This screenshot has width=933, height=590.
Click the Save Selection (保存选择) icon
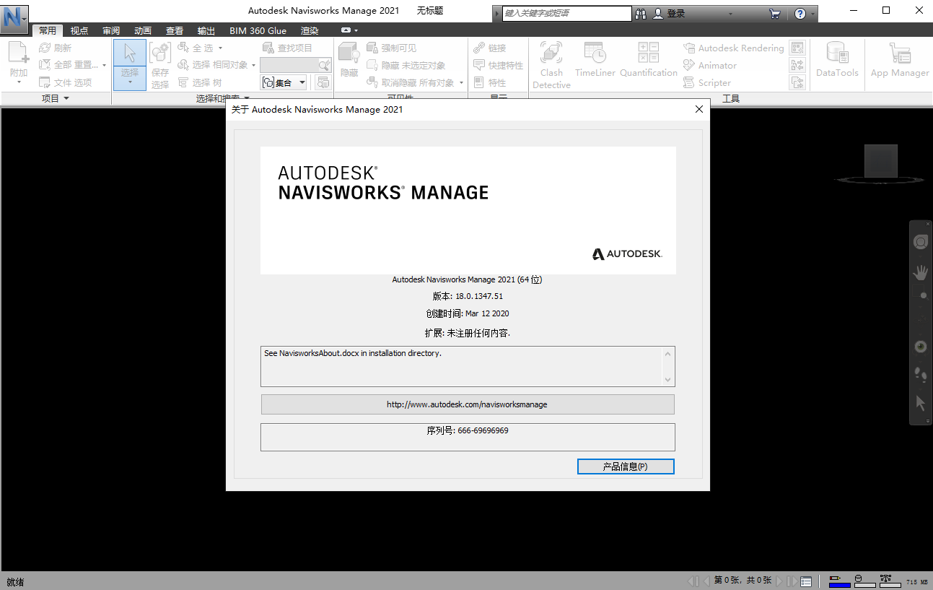click(x=159, y=53)
